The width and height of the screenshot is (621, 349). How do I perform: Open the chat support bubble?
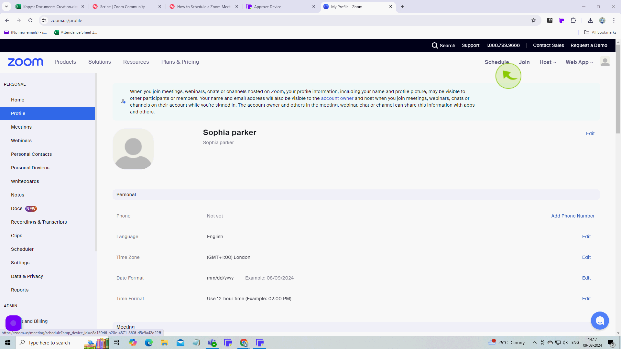[600, 321]
